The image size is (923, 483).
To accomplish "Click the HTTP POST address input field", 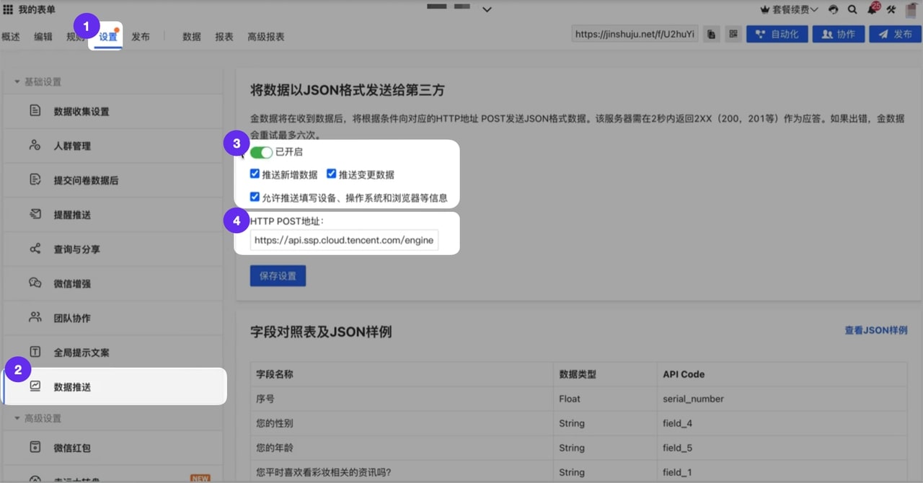I will point(344,239).
